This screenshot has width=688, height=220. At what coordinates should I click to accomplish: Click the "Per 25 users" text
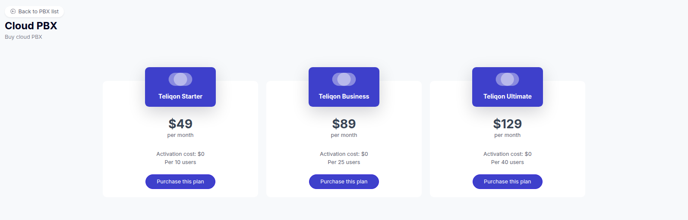point(344,162)
